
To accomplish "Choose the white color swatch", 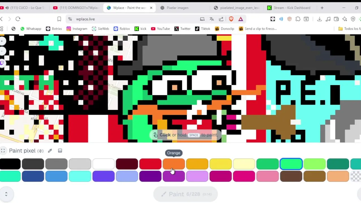I will (x=103, y=164).
